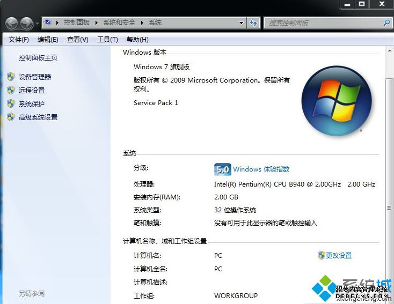Select the processor value Intel(R) Pentium(R) CPU B940
The image size is (394, 304).
point(259,184)
